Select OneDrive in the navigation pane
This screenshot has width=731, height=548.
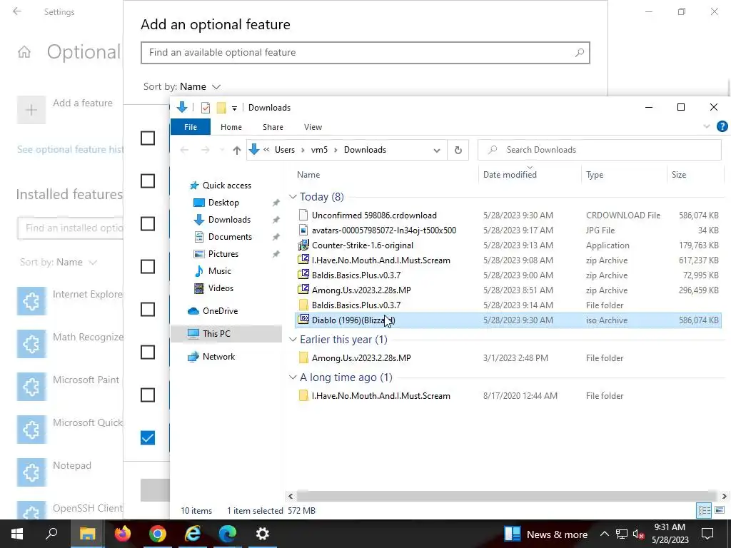[x=220, y=311]
